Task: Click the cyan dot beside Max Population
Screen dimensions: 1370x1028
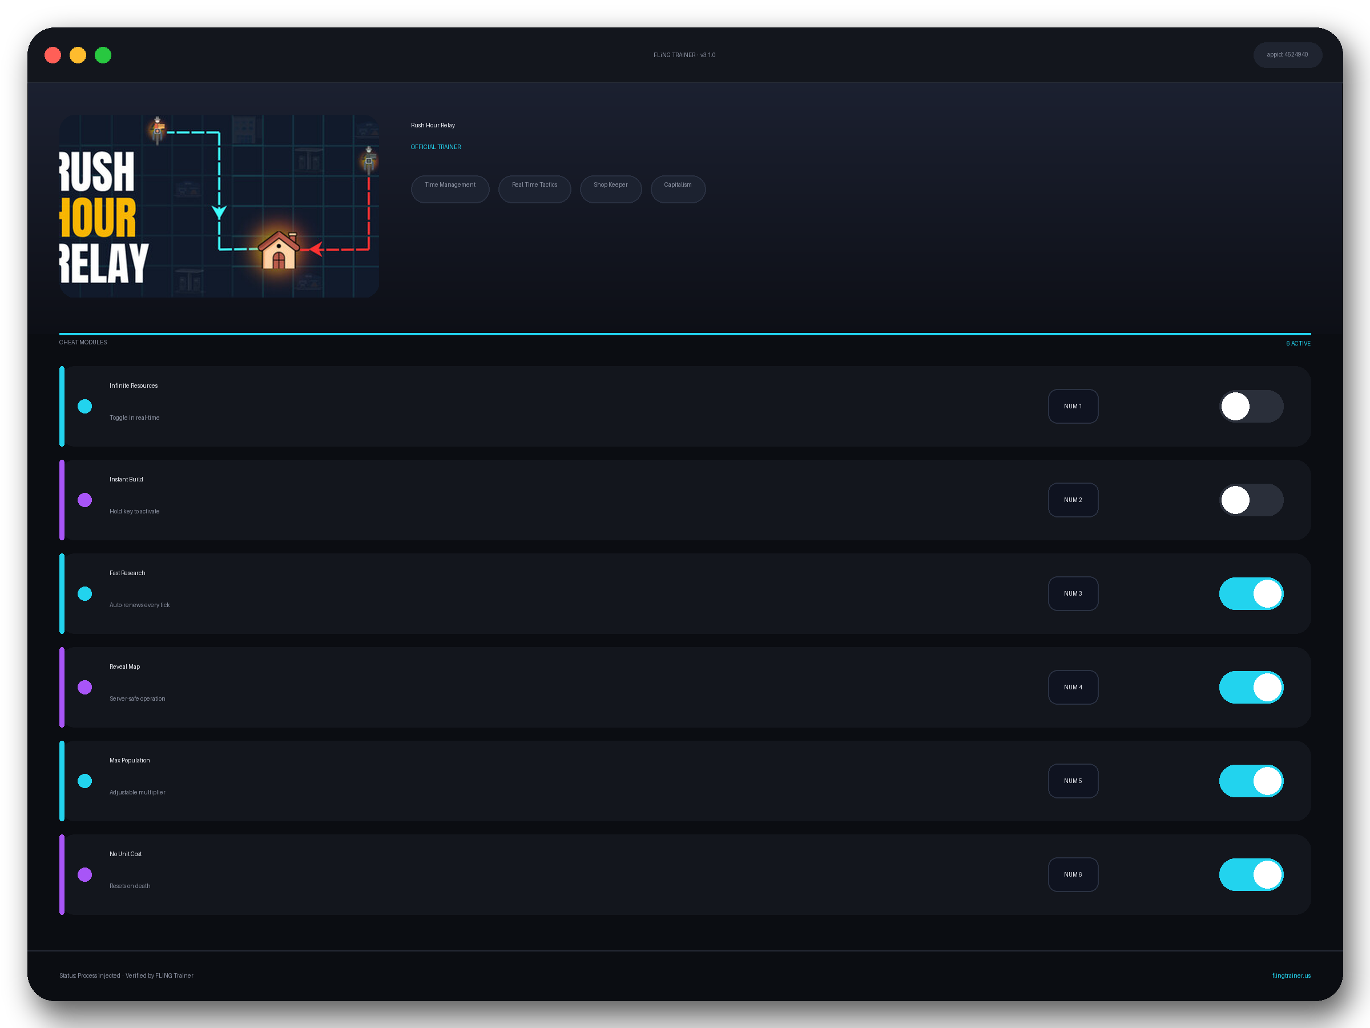Action: pos(85,781)
